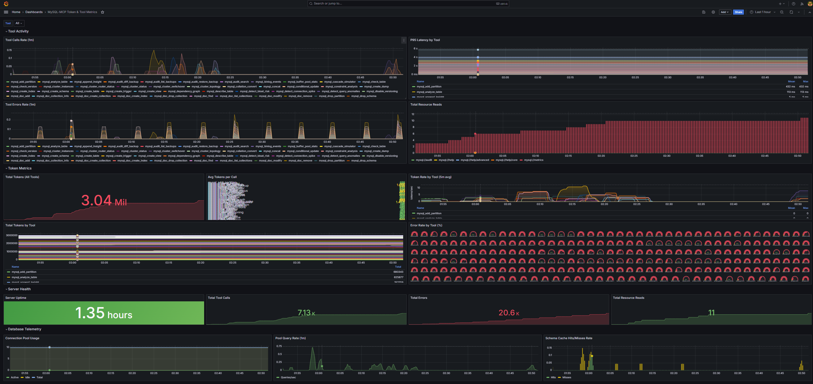Click mysql_analyze_table row in P95 Latency legend

(x=610, y=92)
